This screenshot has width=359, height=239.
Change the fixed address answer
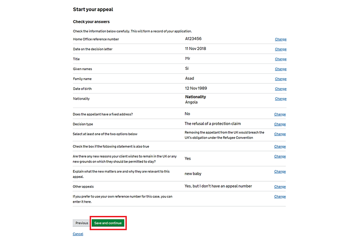(280, 114)
